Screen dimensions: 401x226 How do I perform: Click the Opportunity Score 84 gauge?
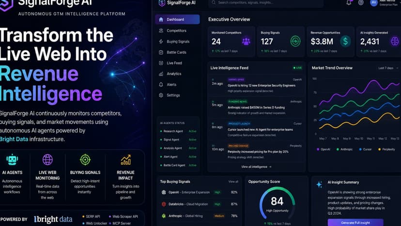[x=277, y=203]
